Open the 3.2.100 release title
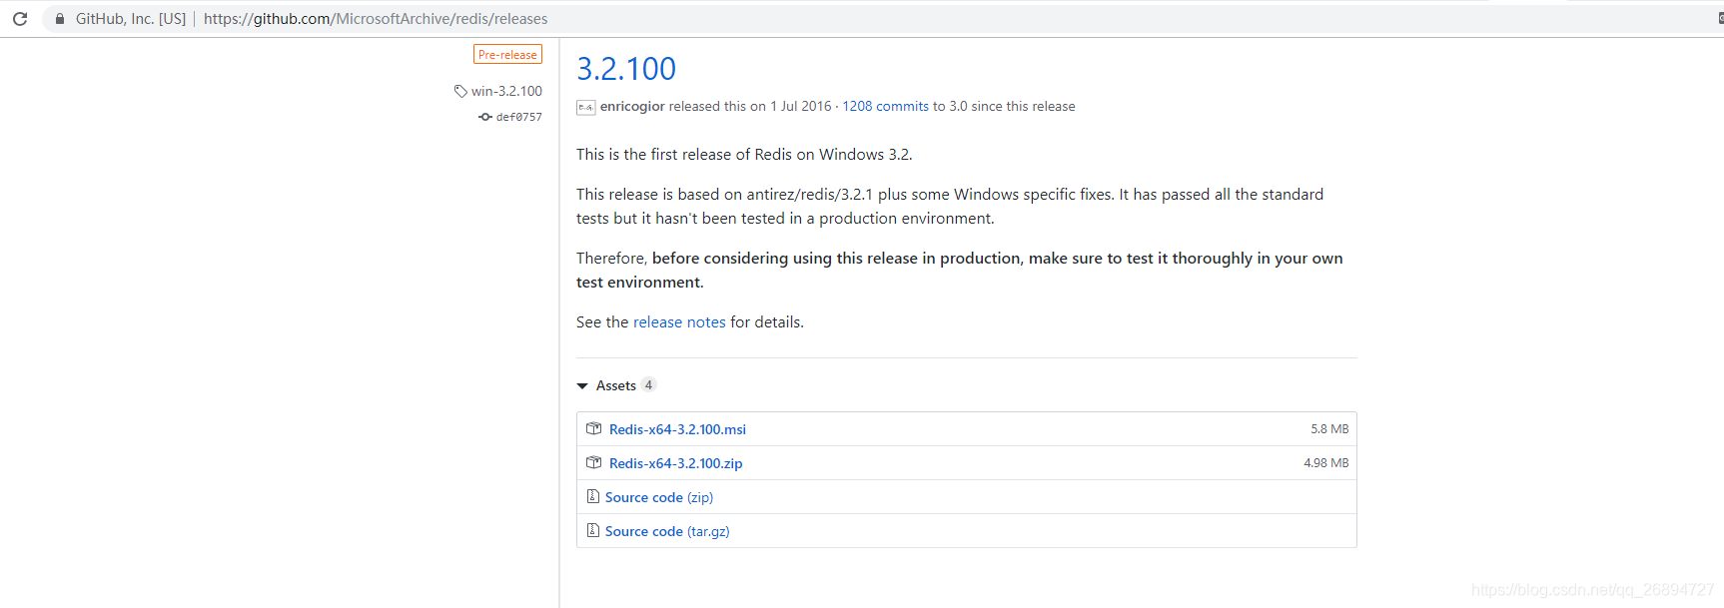The height and width of the screenshot is (608, 1724). (x=626, y=69)
